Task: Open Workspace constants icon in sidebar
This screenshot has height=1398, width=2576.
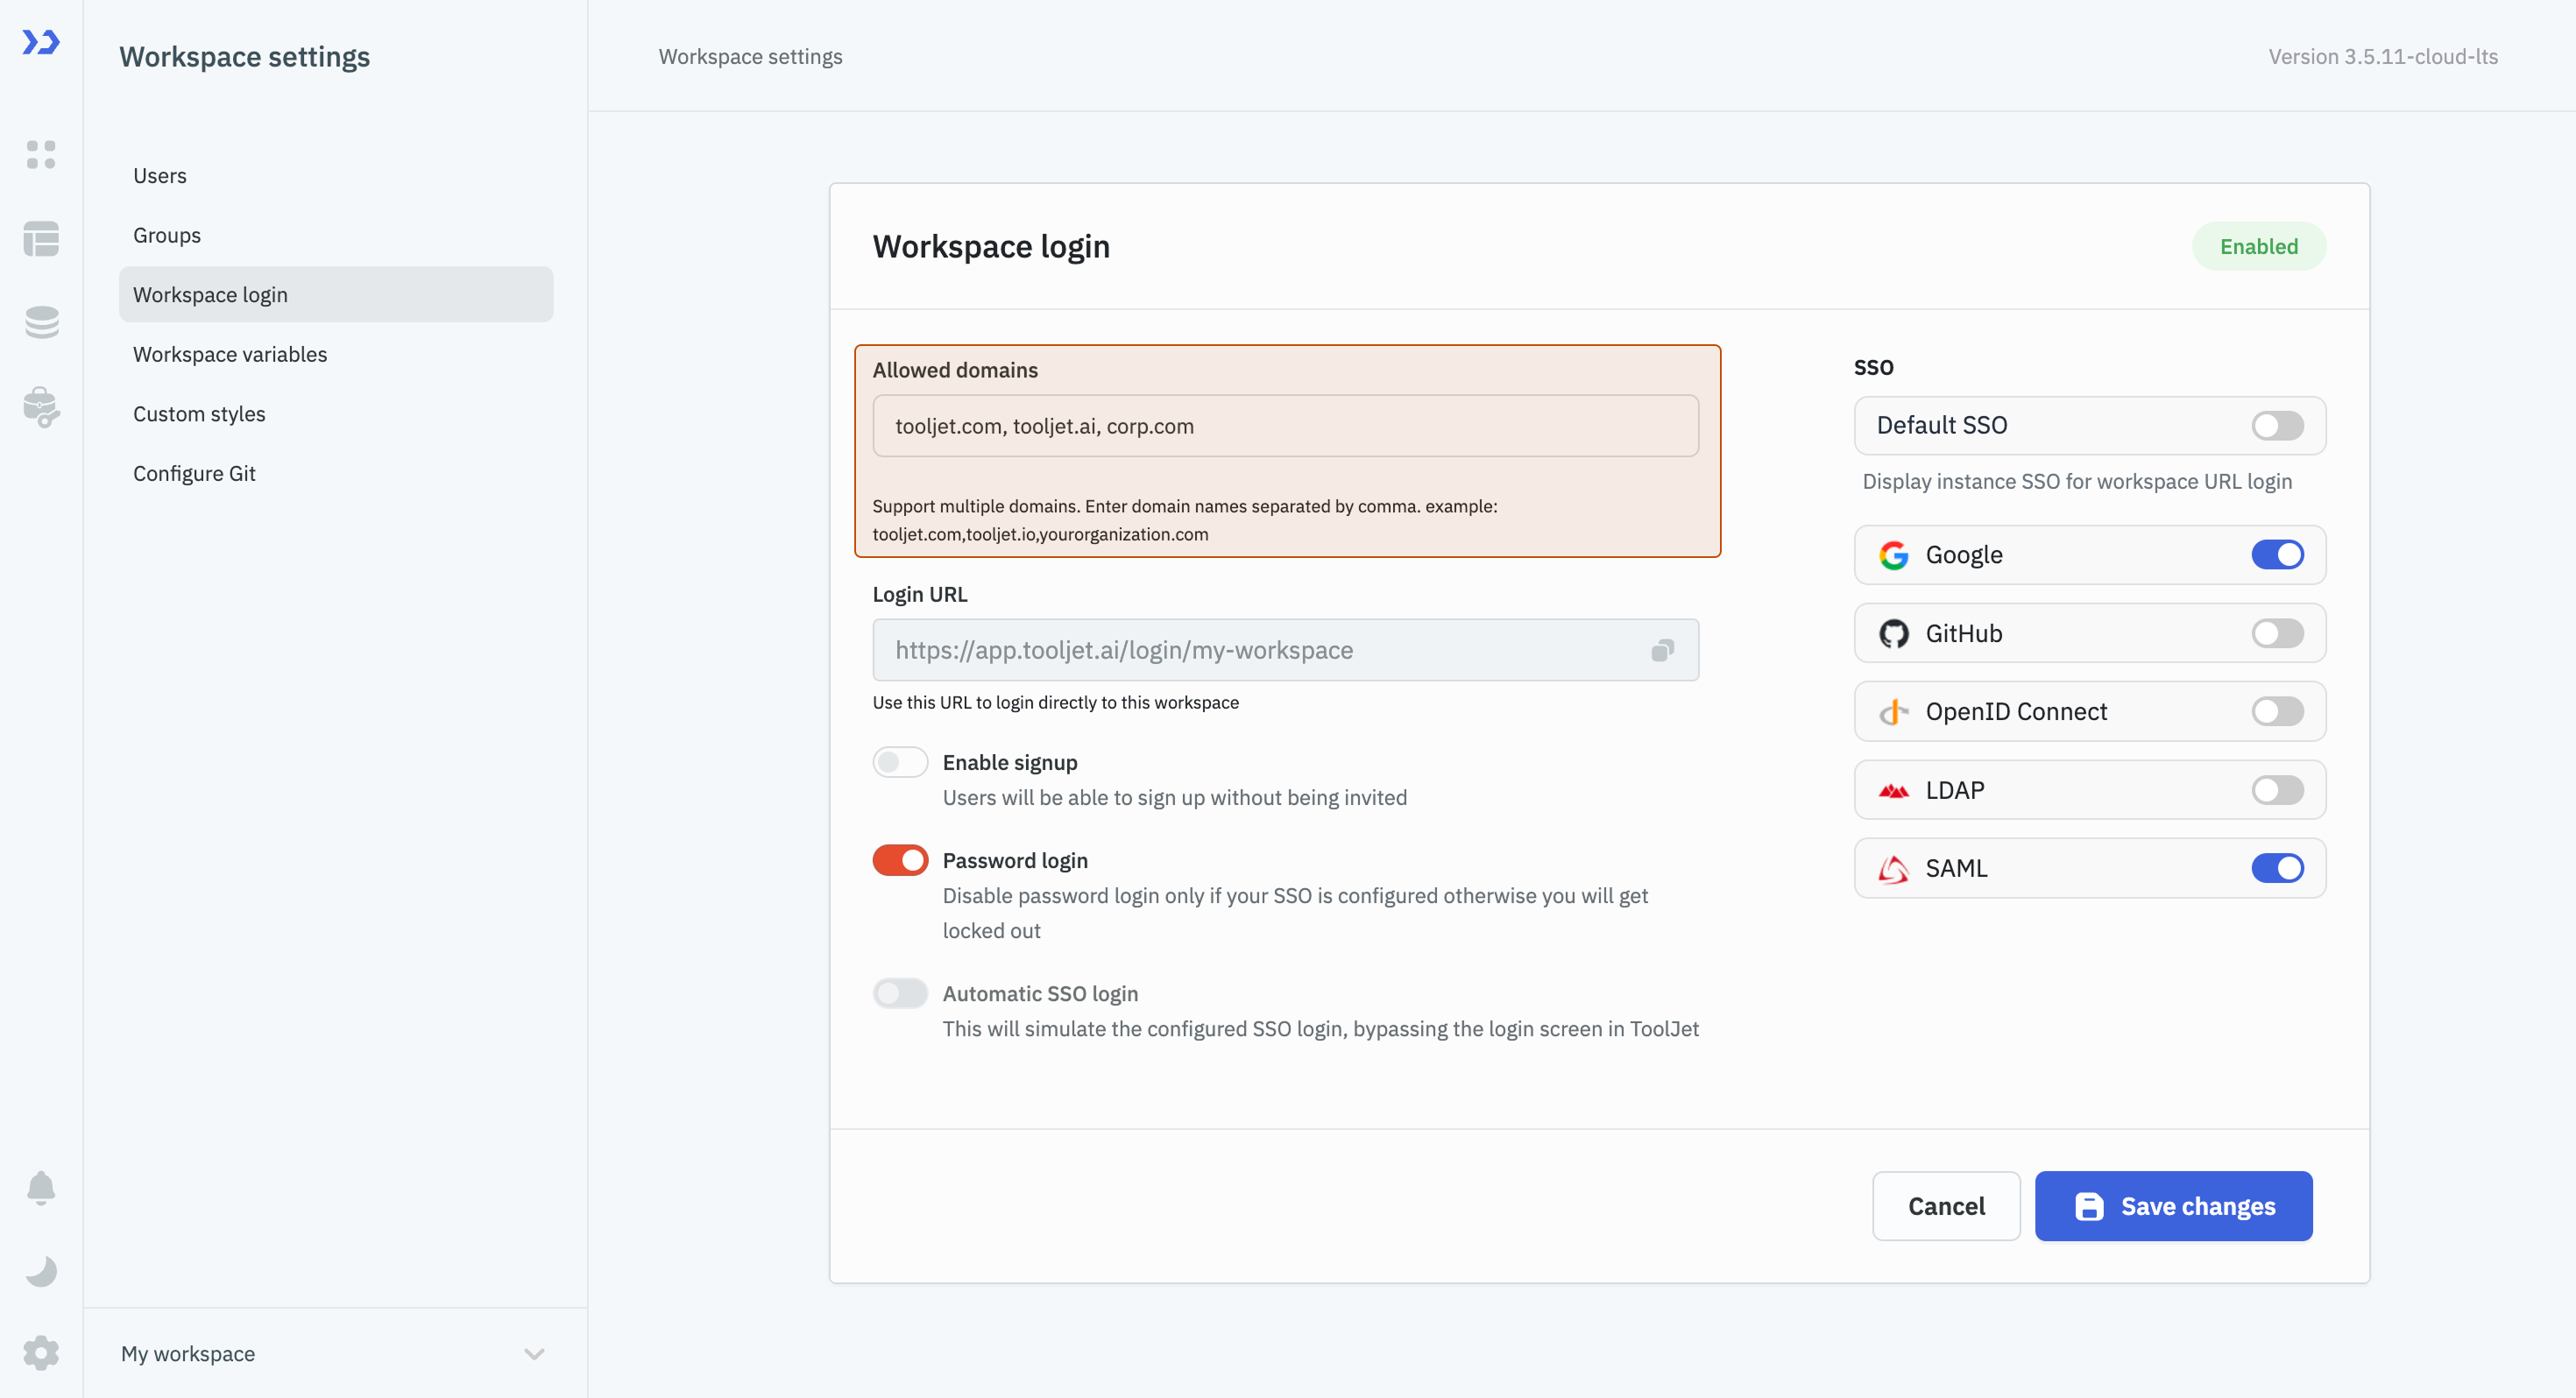Action: [40, 408]
